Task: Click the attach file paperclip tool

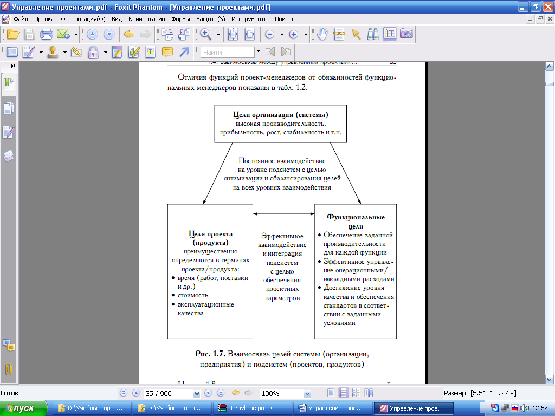Action: coord(76,53)
